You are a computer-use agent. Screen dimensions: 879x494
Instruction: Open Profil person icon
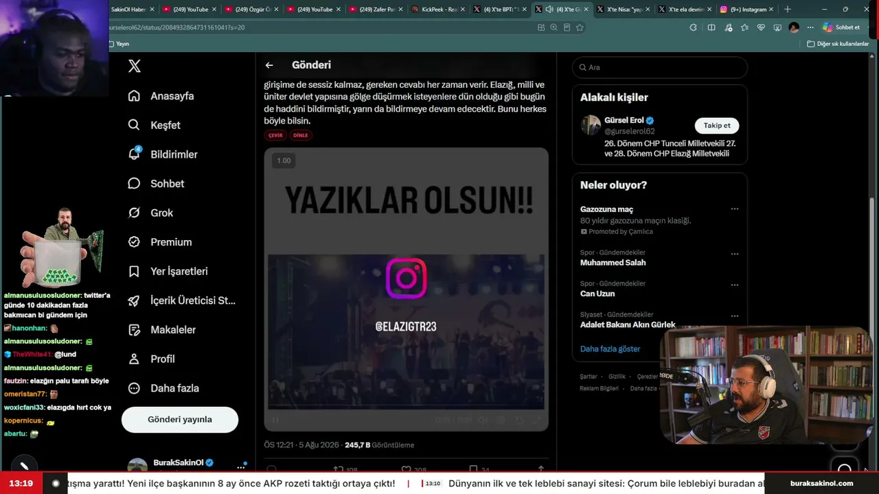134,359
